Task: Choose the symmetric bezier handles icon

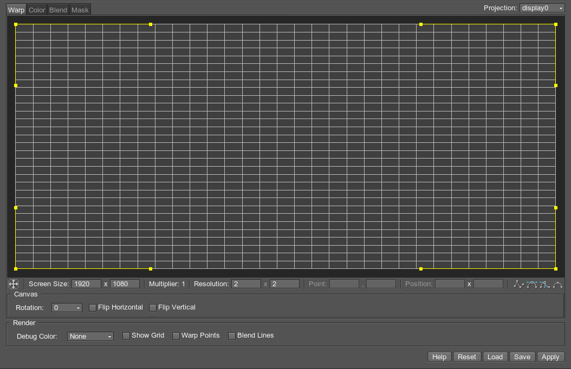Action: (532, 284)
